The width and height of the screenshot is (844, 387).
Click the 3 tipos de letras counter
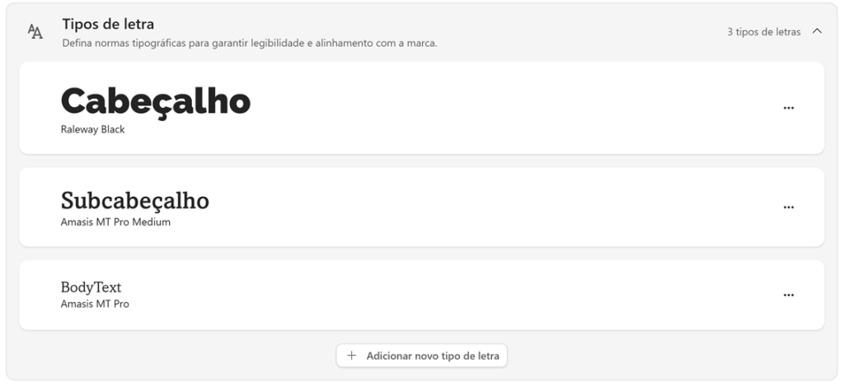click(x=764, y=32)
